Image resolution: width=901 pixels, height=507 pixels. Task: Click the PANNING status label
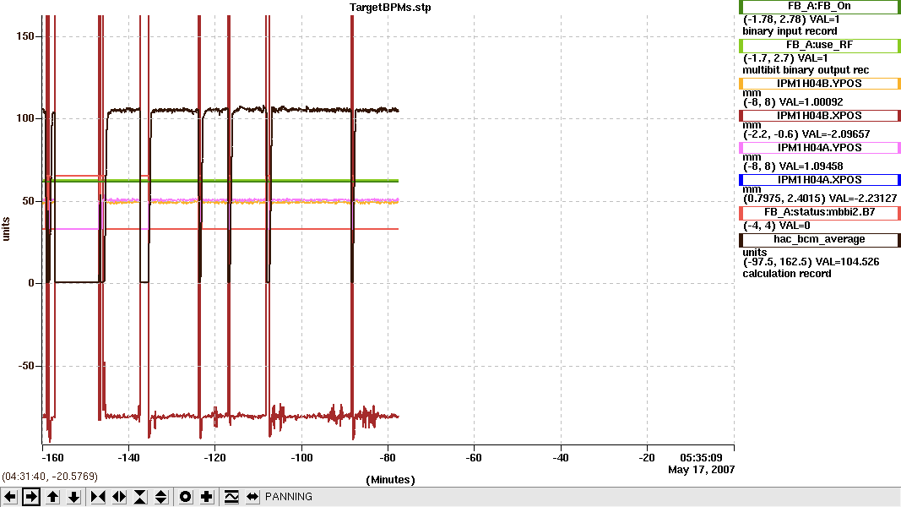pyautogui.click(x=289, y=497)
